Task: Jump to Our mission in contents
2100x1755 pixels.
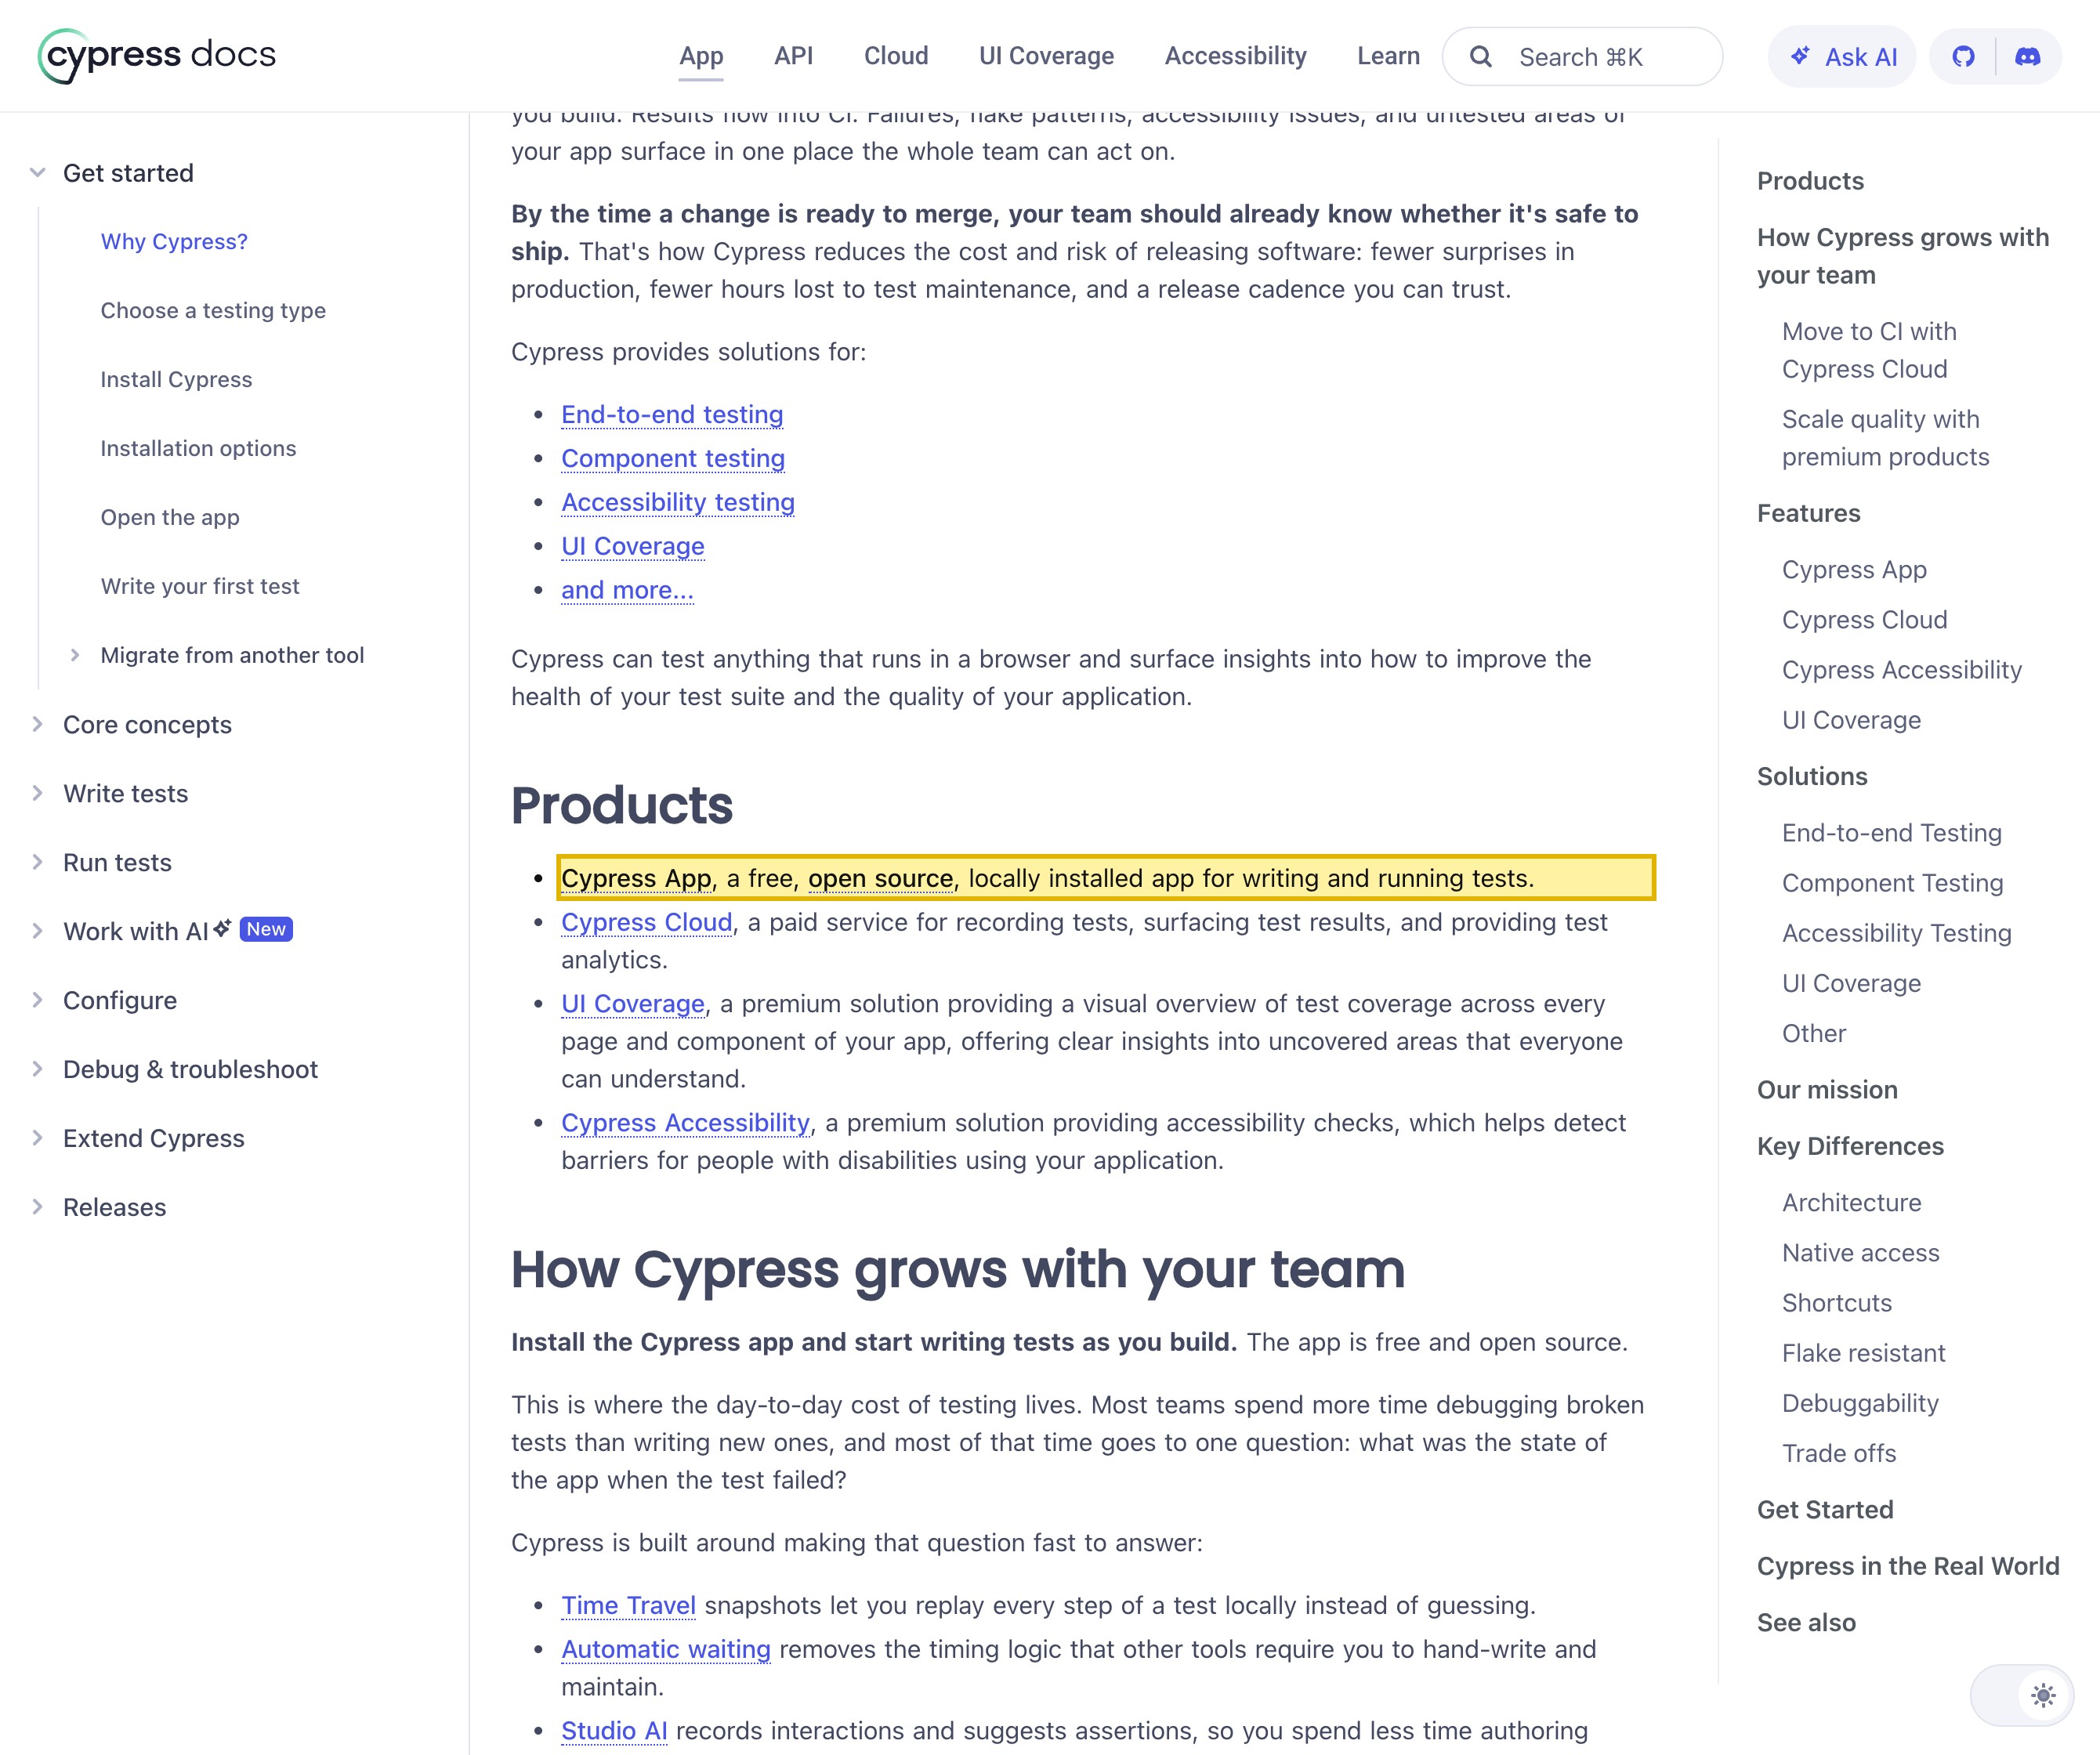Action: [x=1827, y=1090]
